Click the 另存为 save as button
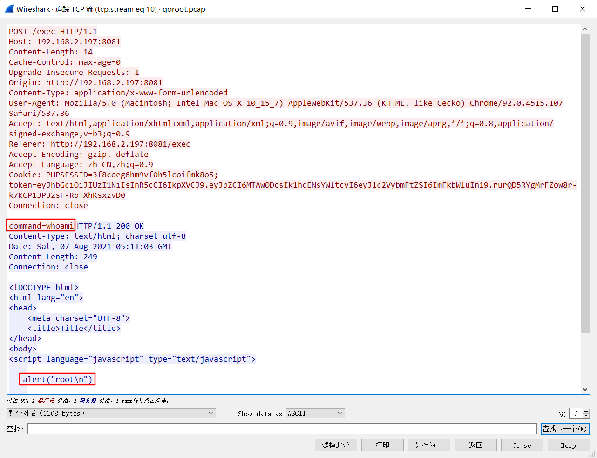Viewport: 597px width, 458px height. [x=429, y=445]
